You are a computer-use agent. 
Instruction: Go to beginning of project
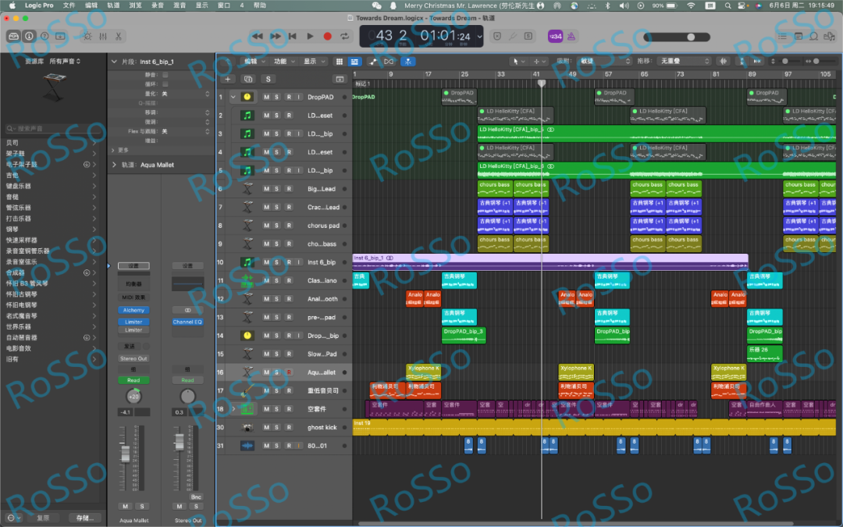(x=293, y=36)
